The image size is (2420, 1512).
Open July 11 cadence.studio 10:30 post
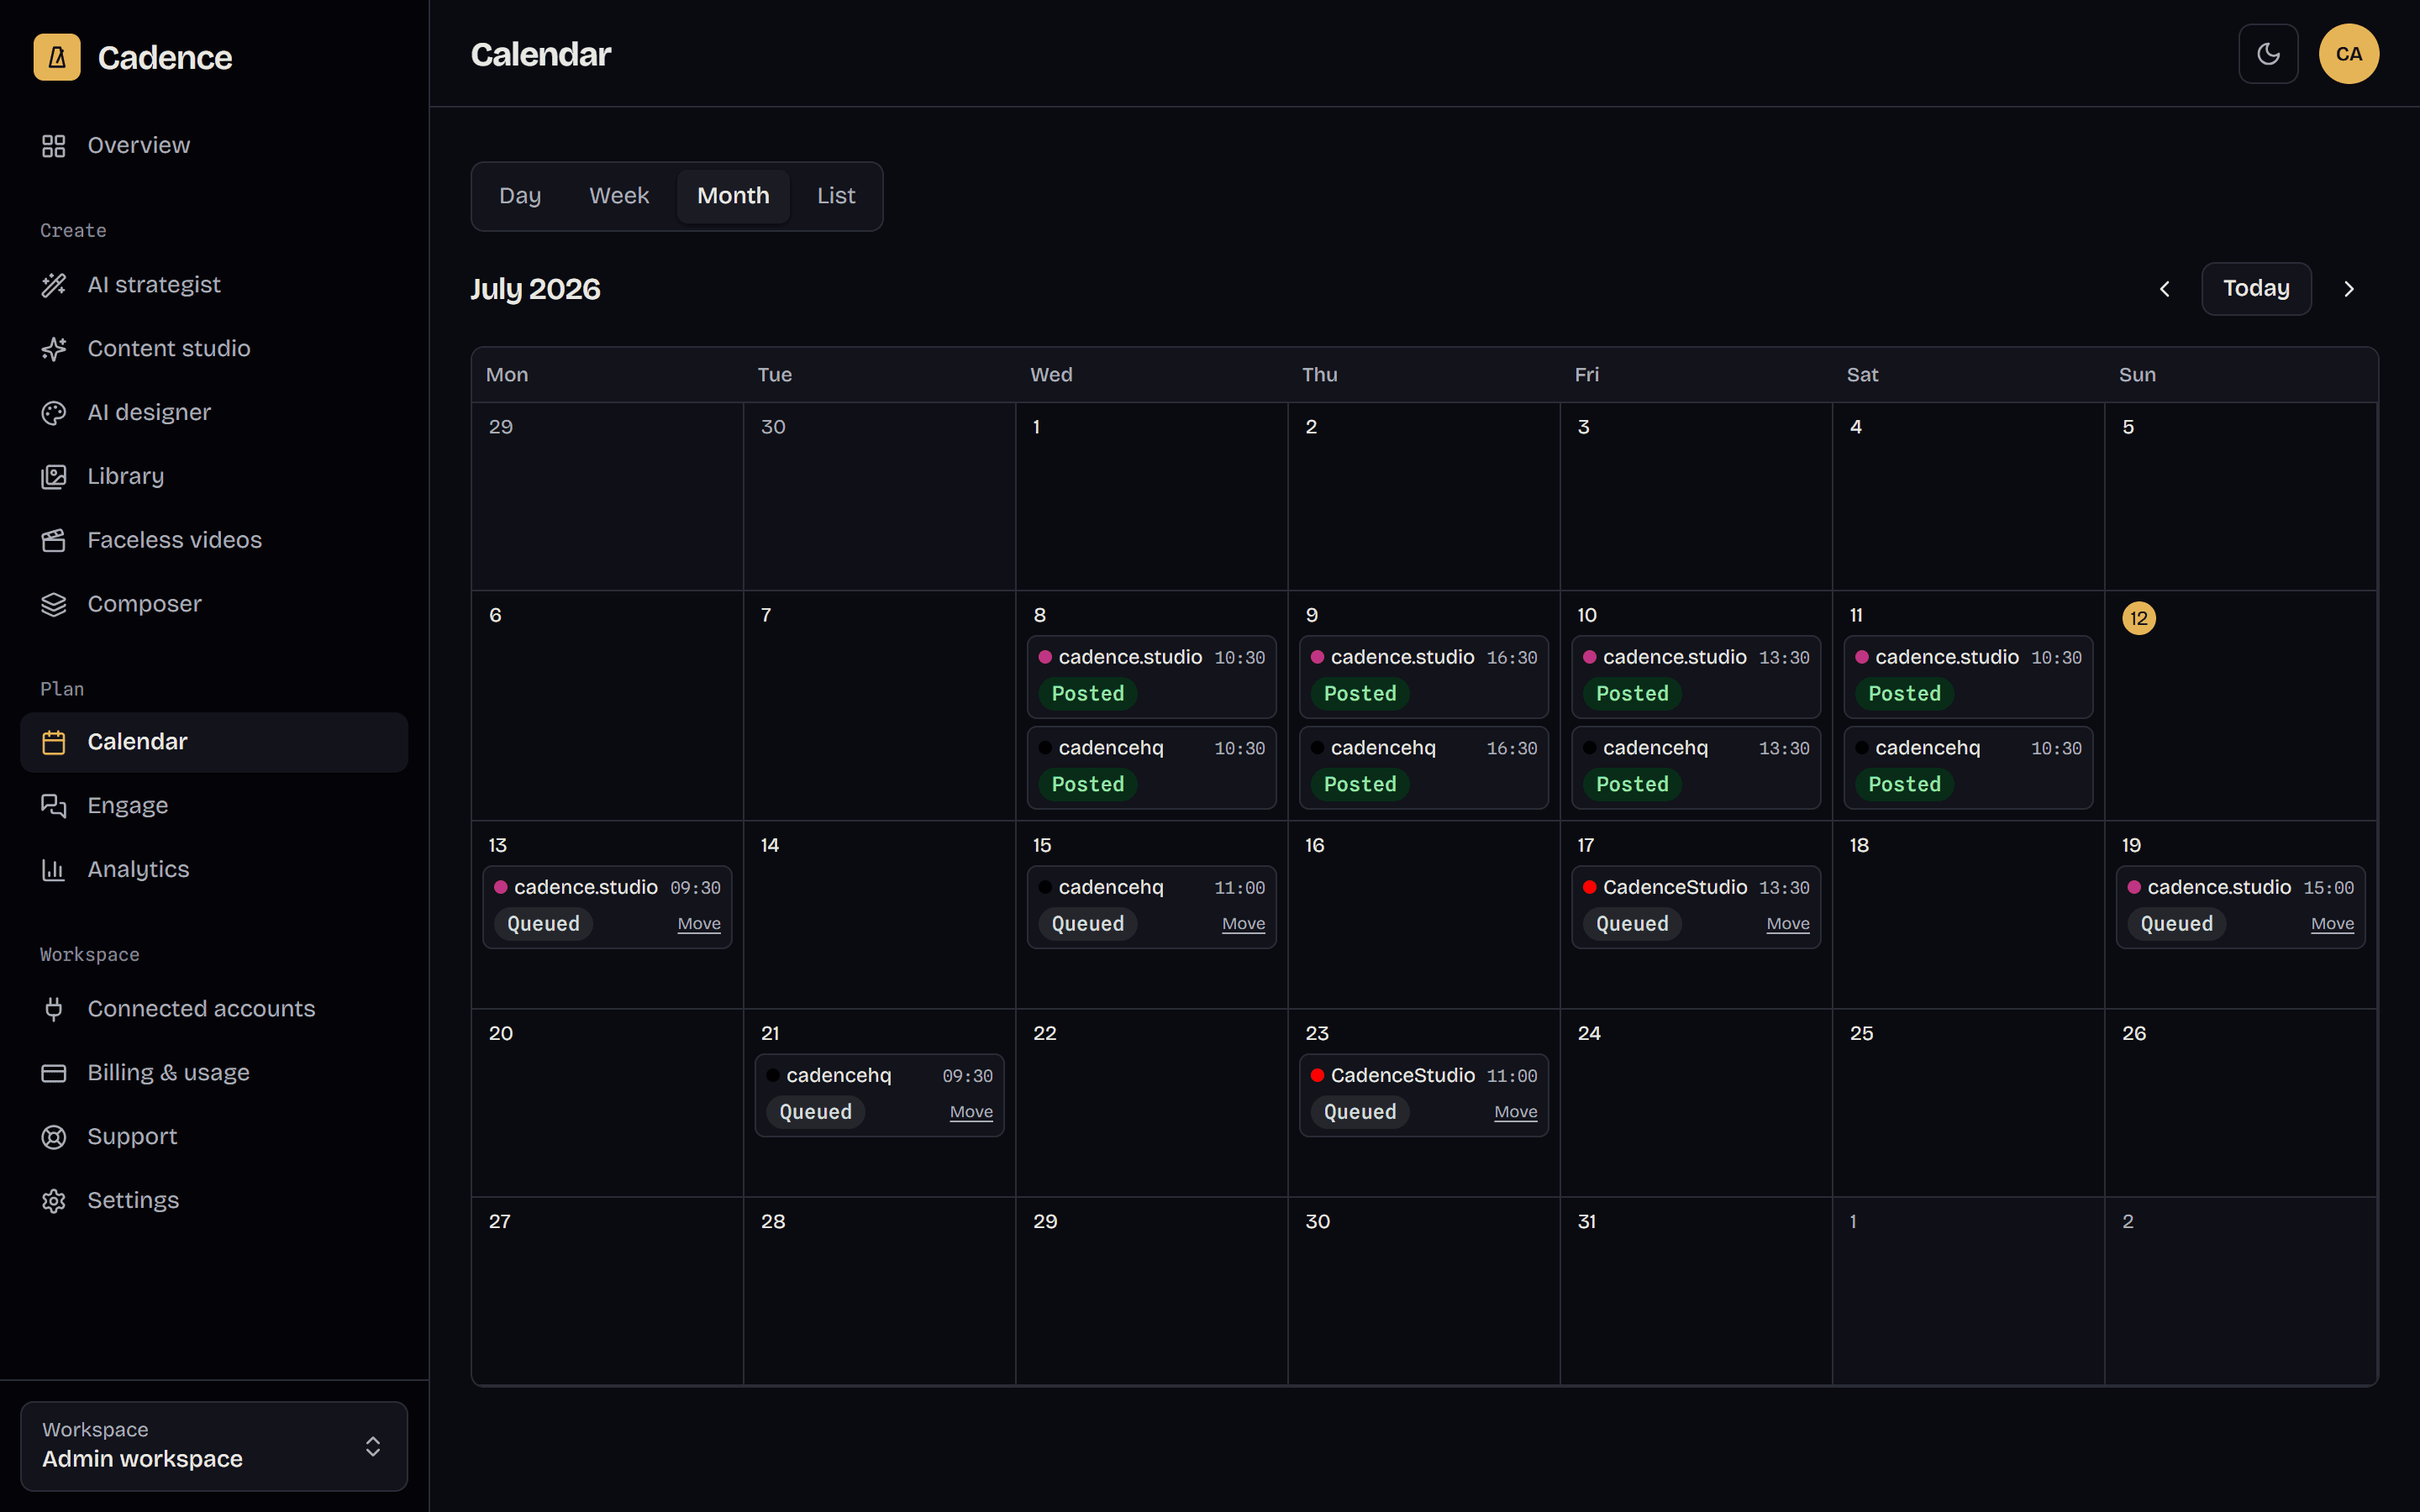[1968, 677]
